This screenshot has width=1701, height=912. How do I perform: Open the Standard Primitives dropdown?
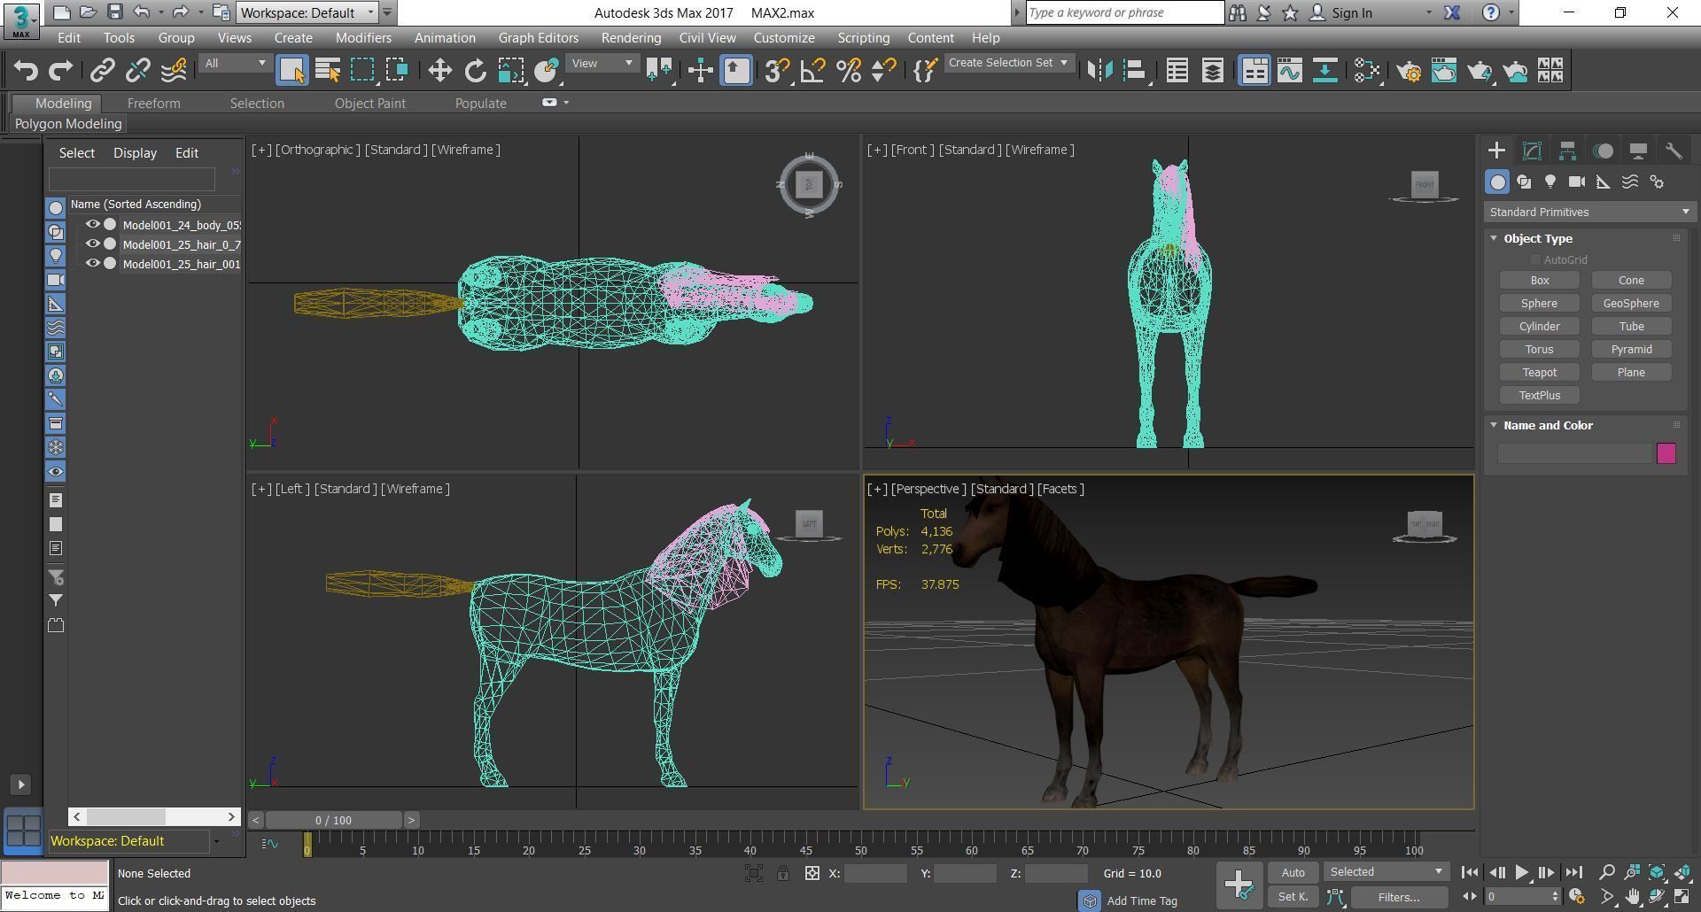1589,213
